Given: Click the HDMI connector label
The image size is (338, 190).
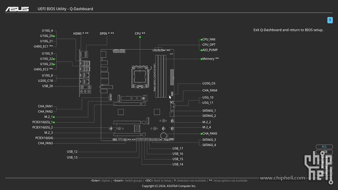Looking at the screenshot, I should [x=81, y=33].
